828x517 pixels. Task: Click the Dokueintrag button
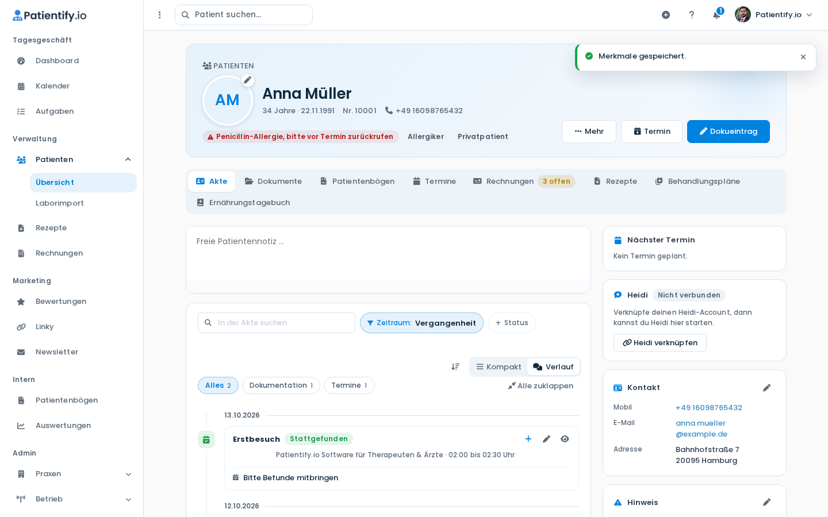(729, 132)
